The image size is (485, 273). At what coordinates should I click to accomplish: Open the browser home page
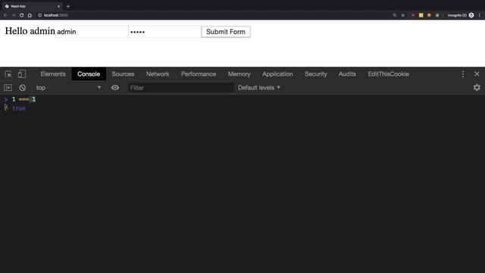pos(30,15)
